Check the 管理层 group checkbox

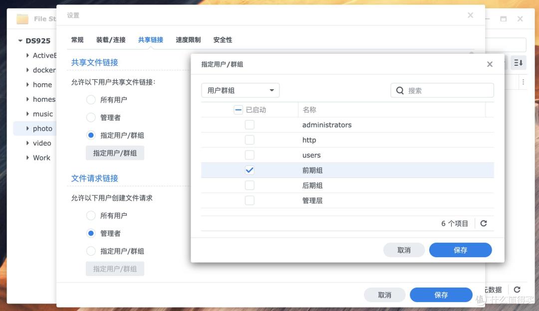[250, 200]
